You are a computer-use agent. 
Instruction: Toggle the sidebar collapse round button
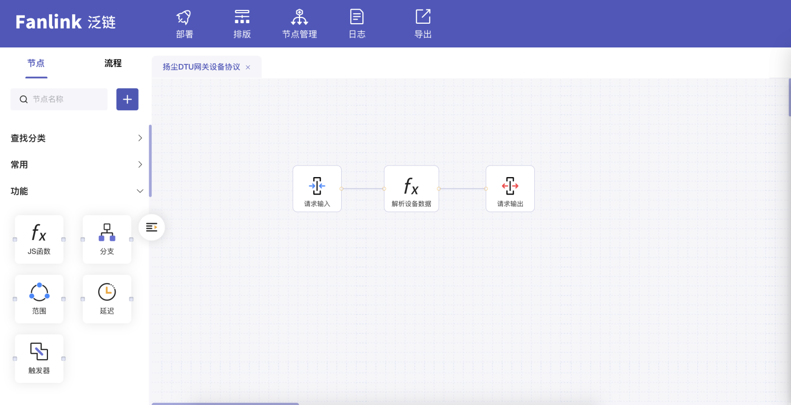click(152, 227)
